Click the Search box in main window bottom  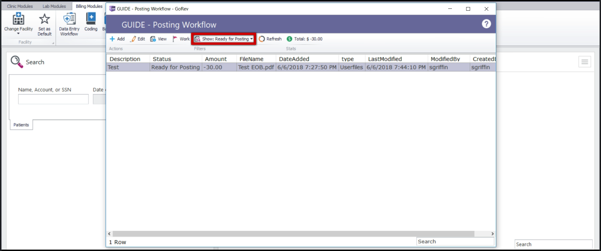click(x=553, y=244)
